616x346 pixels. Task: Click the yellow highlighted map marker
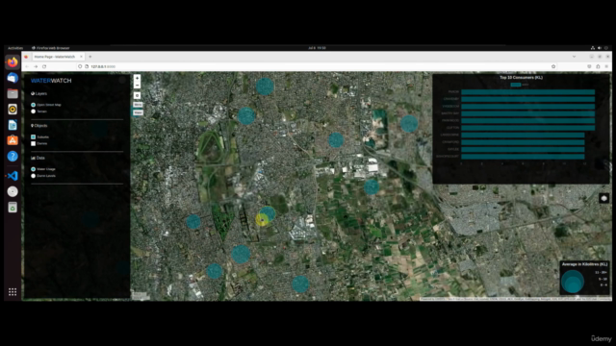click(x=262, y=220)
